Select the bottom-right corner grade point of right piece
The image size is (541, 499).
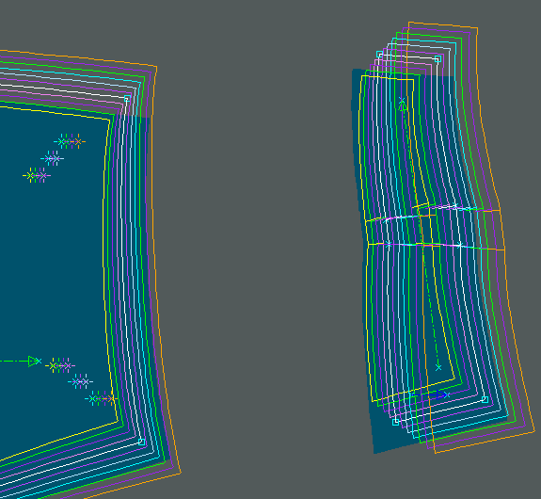click(485, 399)
